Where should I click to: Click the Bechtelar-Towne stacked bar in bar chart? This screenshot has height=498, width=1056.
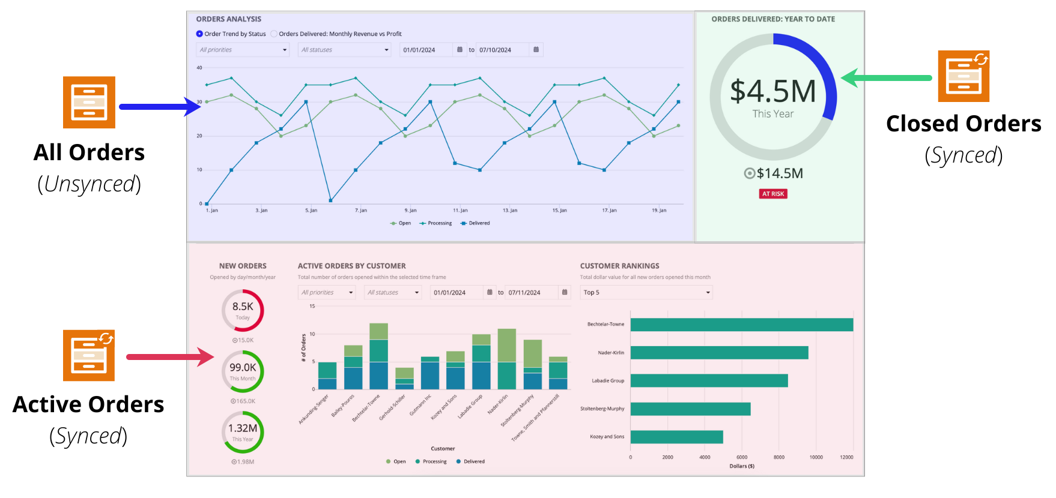378,356
